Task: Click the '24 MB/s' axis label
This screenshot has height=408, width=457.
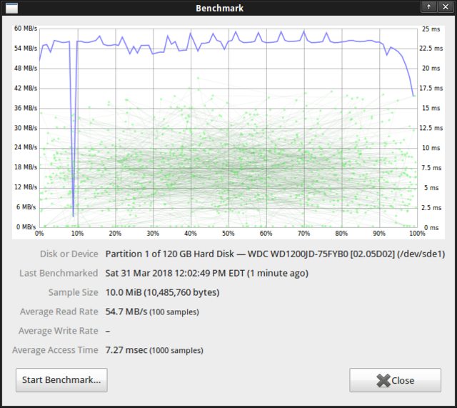Action: tap(26, 147)
